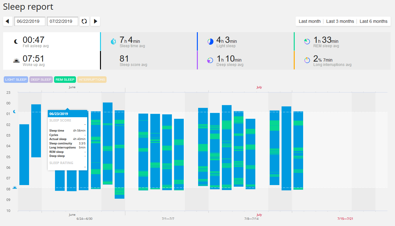Viewport: 395px width, 226px height.
Task: Click the Long interruptions avg circle icon
Action: (x=307, y=60)
